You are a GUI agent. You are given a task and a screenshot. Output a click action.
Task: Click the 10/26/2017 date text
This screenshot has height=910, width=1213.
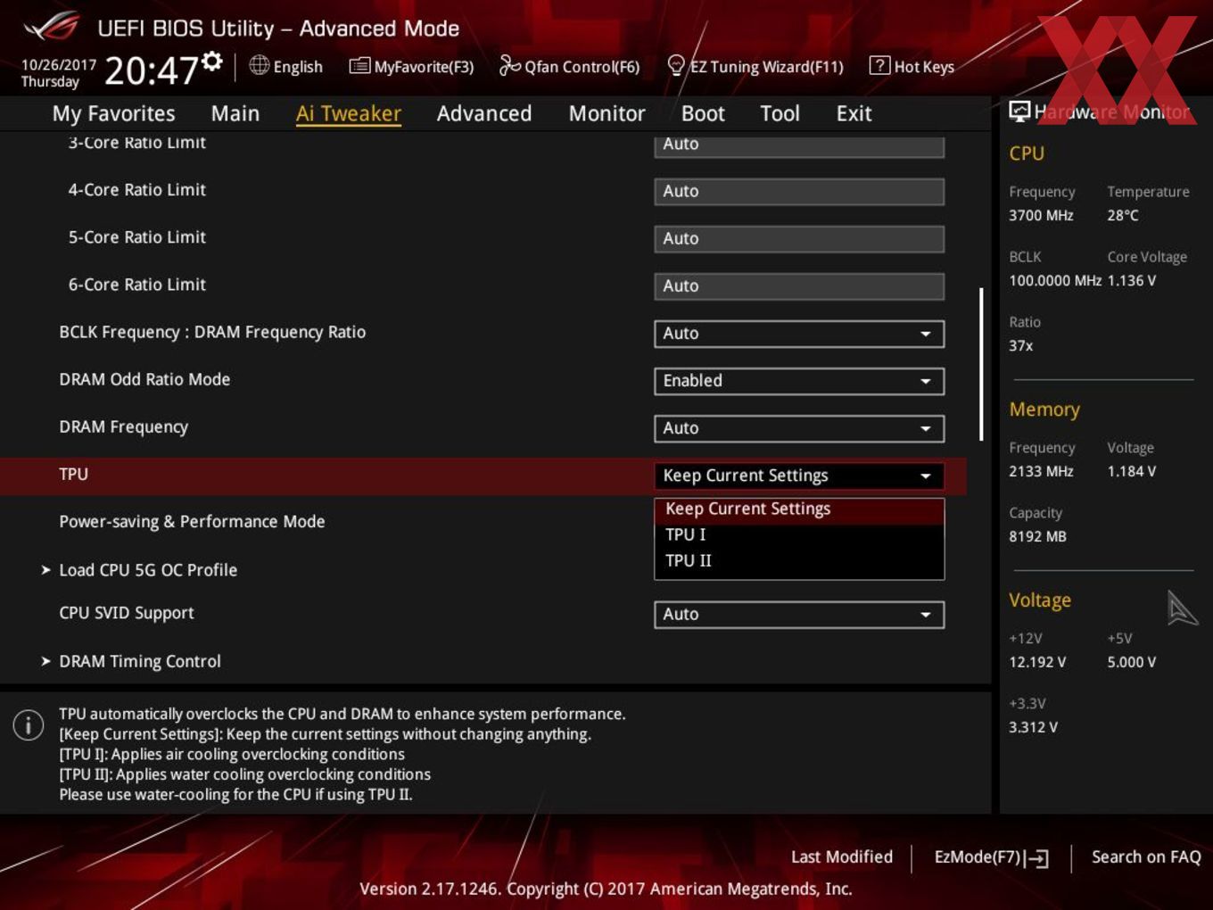(x=58, y=64)
